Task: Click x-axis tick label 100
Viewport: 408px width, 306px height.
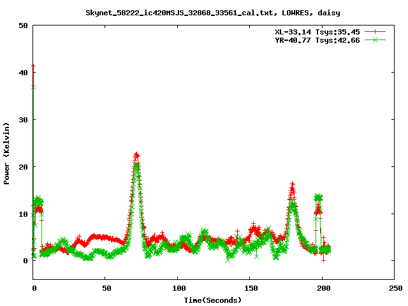Action: (179, 288)
